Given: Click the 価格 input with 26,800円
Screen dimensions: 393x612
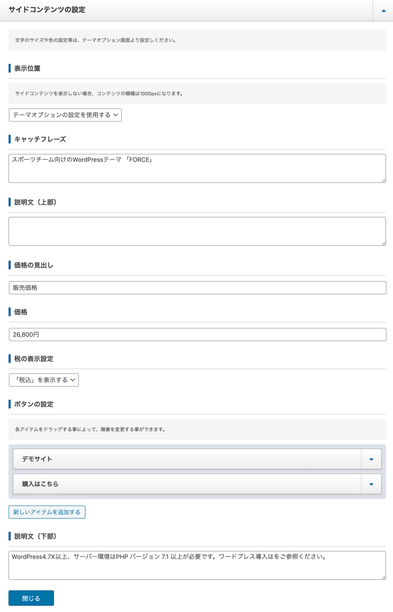Looking at the screenshot, I should coord(197,335).
